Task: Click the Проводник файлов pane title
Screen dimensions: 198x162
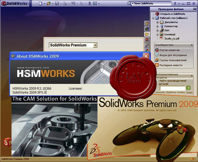Action: [171, 9]
